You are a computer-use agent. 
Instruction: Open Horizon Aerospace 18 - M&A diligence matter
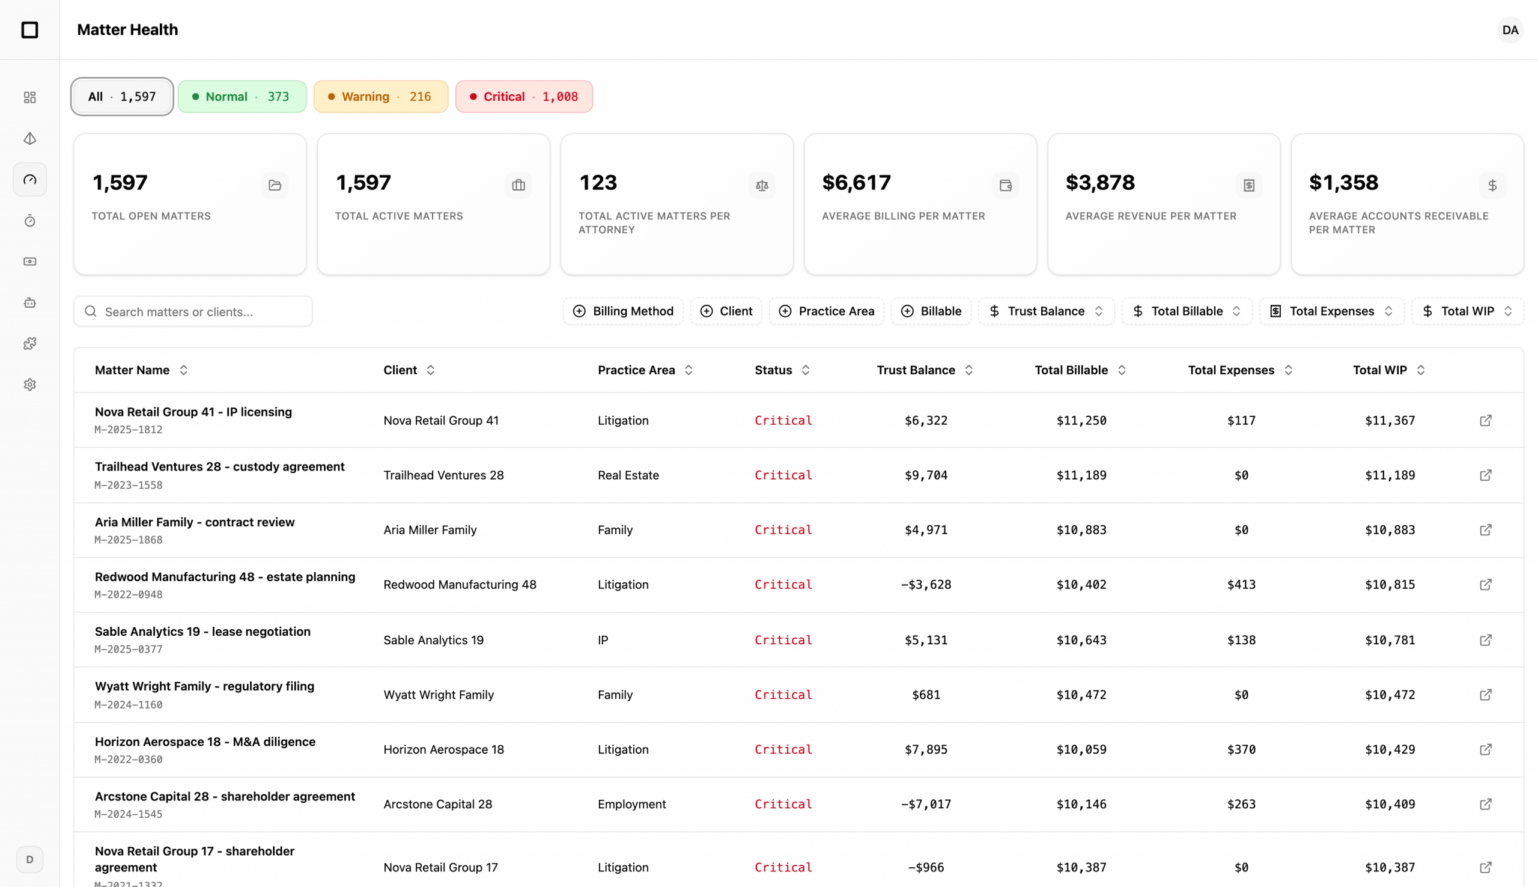tap(205, 742)
